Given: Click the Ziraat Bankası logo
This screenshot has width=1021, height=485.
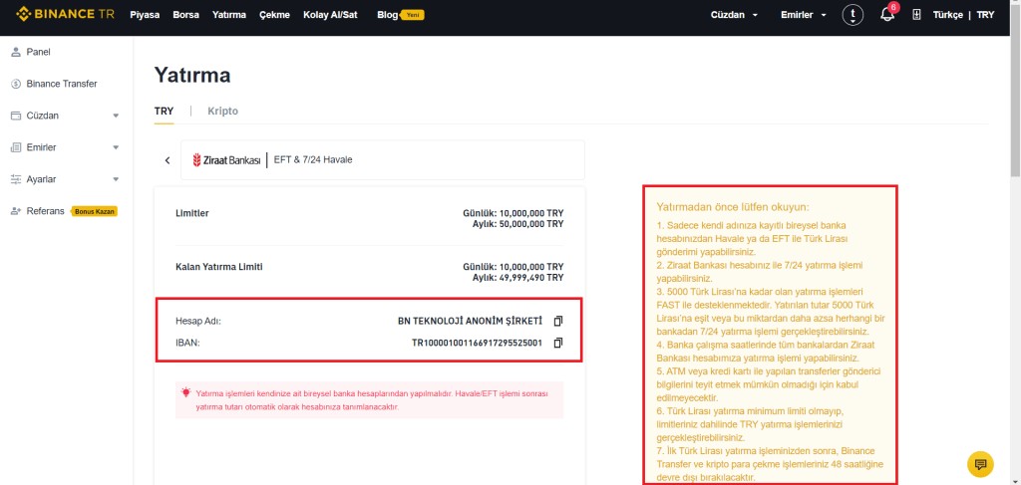Looking at the screenshot, I should click(x=226, y=160).
